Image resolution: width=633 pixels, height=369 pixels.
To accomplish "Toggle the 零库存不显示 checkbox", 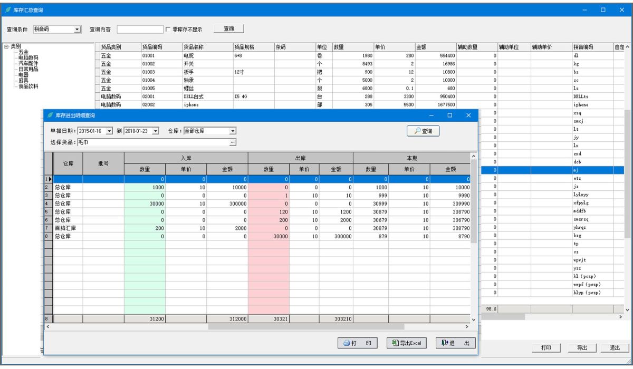I will click(x=168, y=30).
